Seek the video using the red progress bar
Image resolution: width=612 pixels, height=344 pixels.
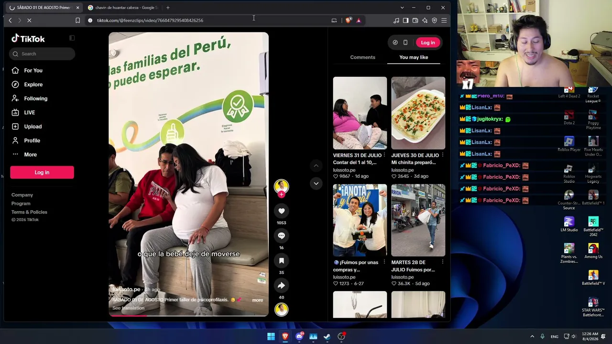pyautogui.click(x=188, y=315)
